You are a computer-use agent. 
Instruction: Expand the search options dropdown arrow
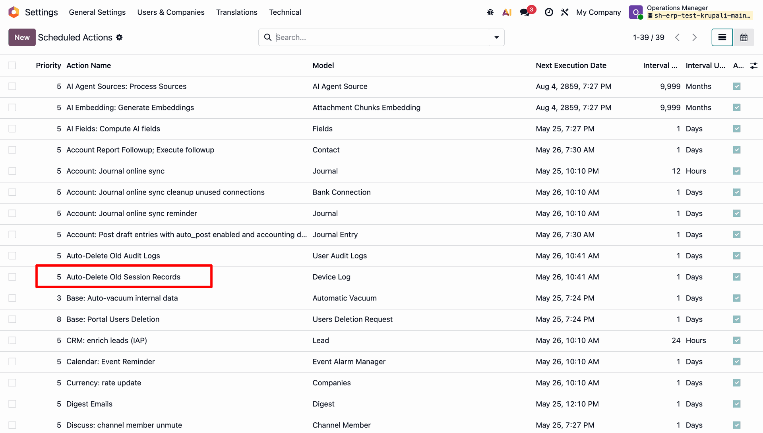[496, 37]
